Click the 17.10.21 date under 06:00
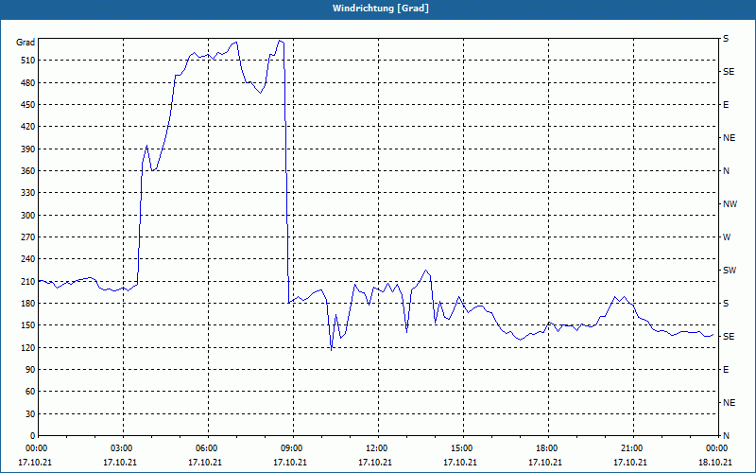756x473 pixels. pos(205,463)
